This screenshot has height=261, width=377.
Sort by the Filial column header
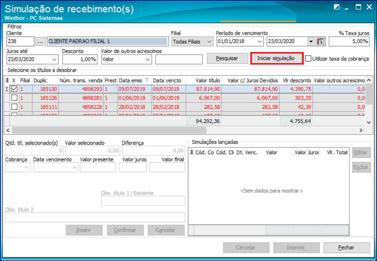pyautogui.click(x=26, y=80)
